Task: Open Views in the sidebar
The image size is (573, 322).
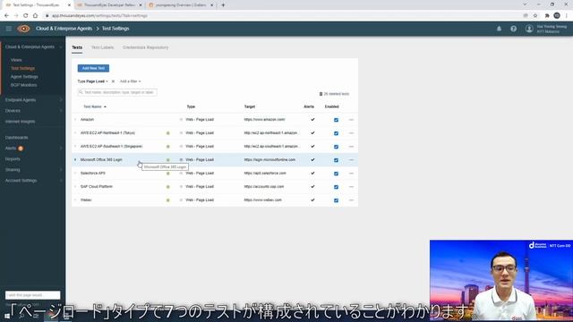Action: pyautogui.click(x=16, y=60)
